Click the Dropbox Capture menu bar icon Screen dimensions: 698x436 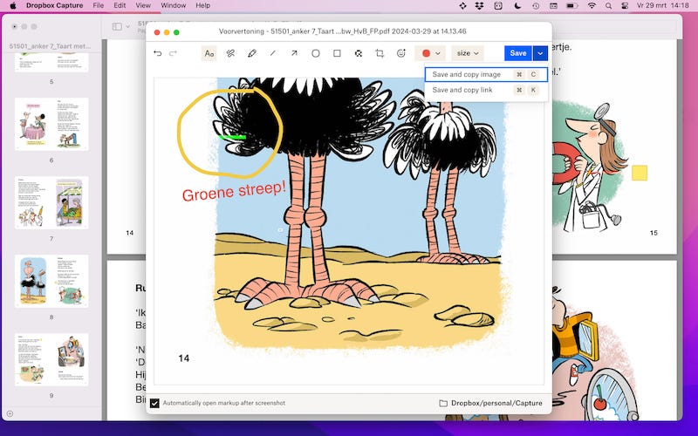tap(462, 6)
